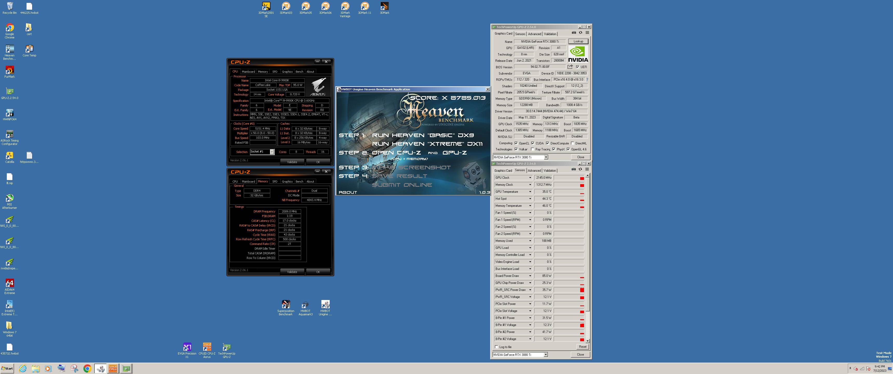Image resolution: width=893 pixels, height=374 pixels.
Task: Open the PCIe Slot Power sensor dropdown
Action: [530, 304]
